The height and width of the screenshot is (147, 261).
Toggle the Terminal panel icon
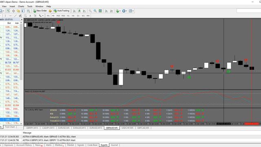[x=23, y=11]
